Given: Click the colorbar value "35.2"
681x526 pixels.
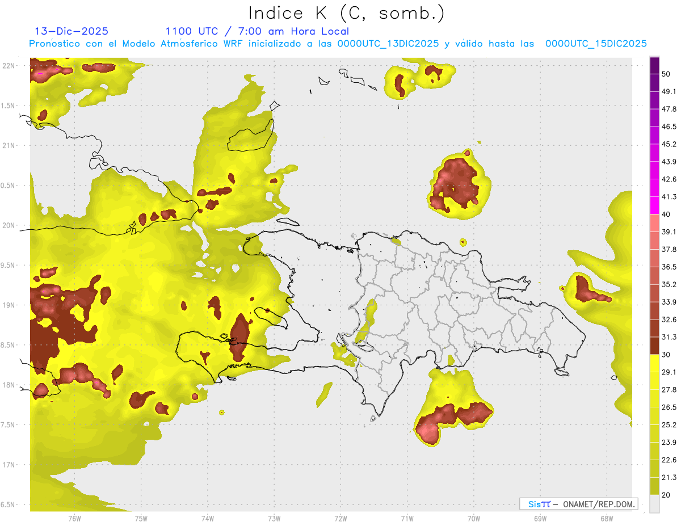Looking at the screenshot, I should (x=669, y=284).
